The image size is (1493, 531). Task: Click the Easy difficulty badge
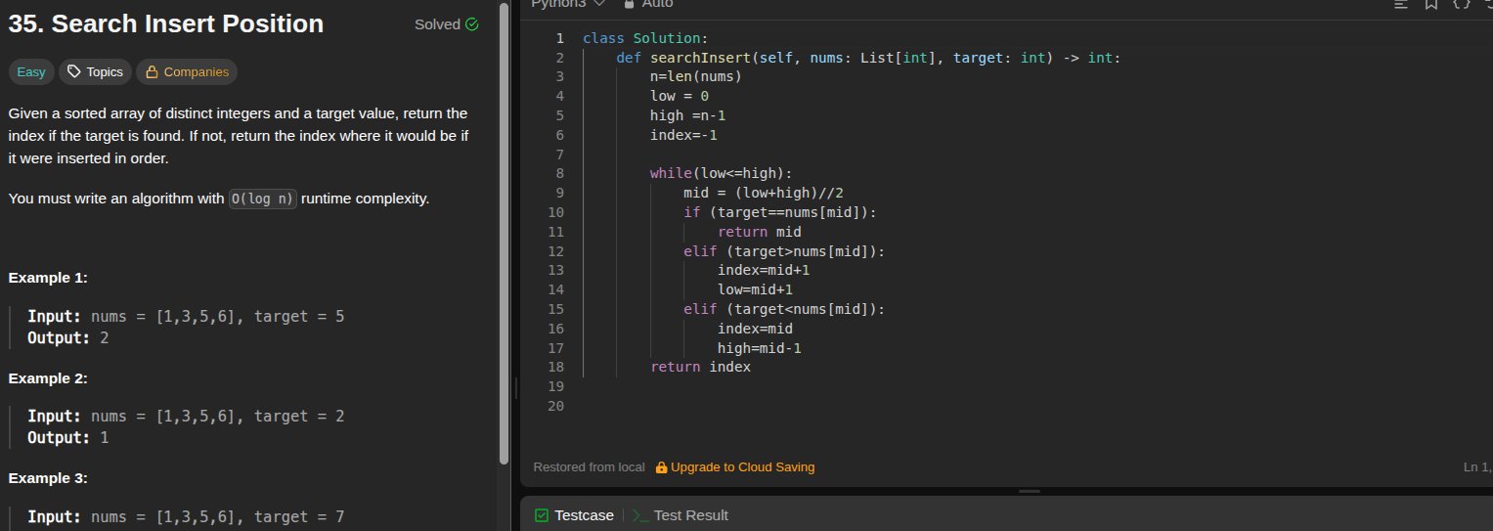29,71
